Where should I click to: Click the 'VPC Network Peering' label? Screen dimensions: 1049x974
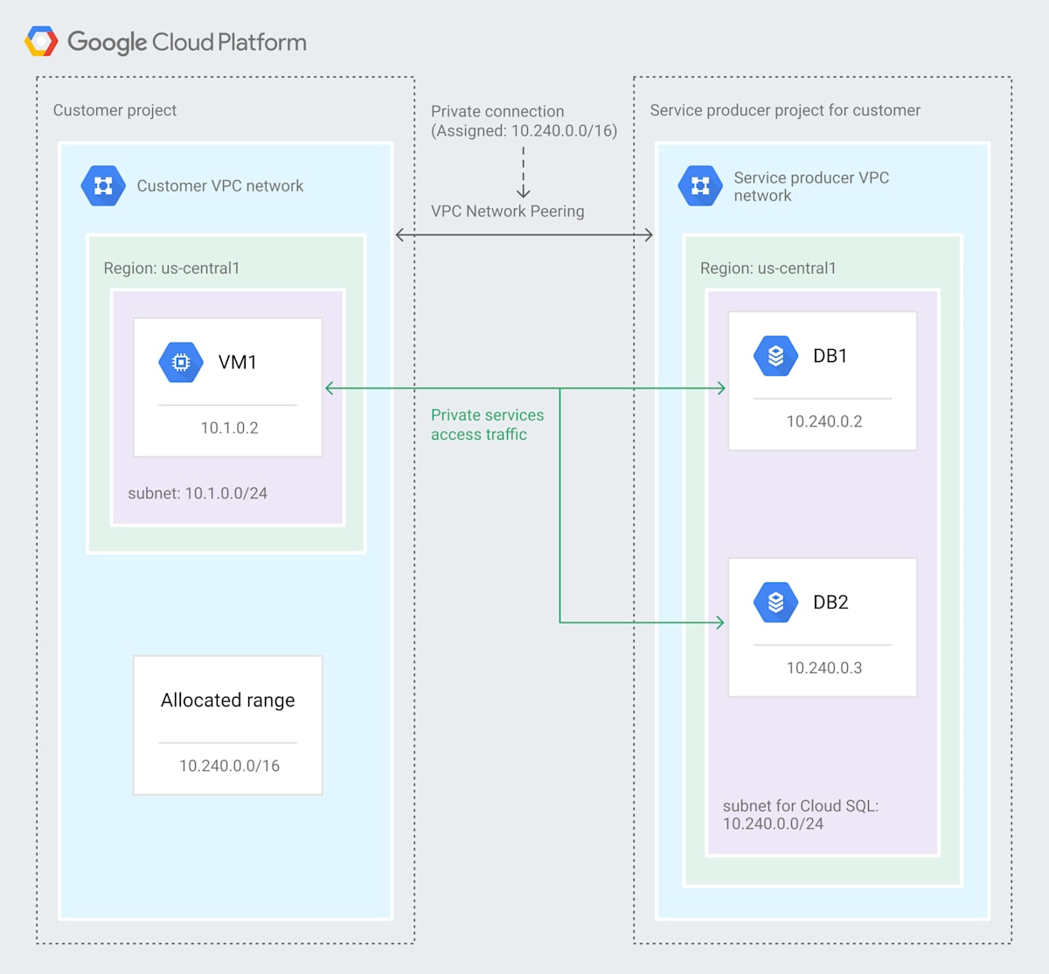click(507, 211)
